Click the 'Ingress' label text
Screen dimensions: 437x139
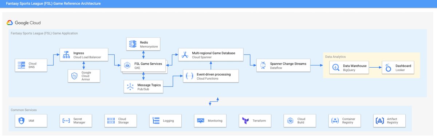tap(78, 53)
